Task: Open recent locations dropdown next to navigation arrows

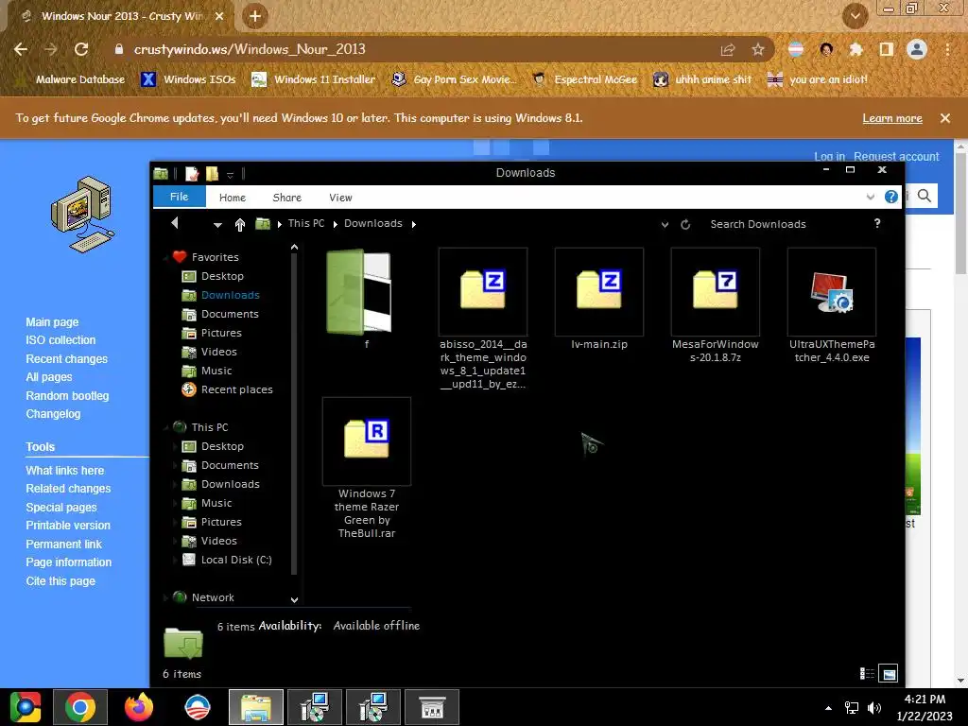Action: click(217, 225)
